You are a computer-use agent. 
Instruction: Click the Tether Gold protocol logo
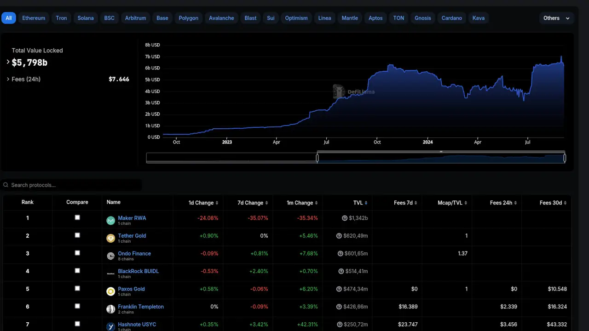point(110,238)
